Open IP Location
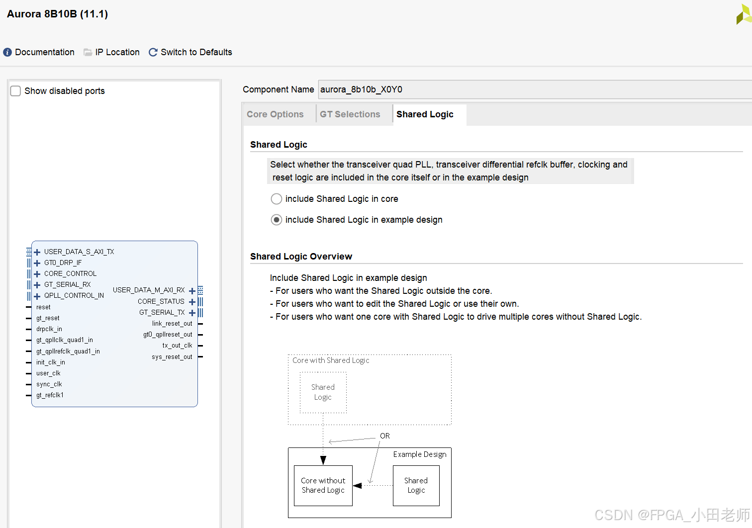Viewport: 752px width, 528px height. [117, 52]
